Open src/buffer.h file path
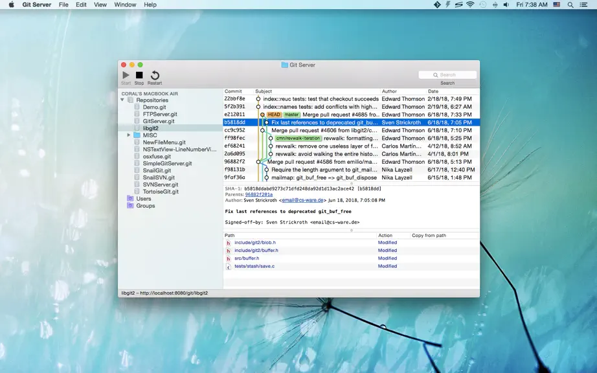This screenshot has height=373, width=597. (247, 258)
